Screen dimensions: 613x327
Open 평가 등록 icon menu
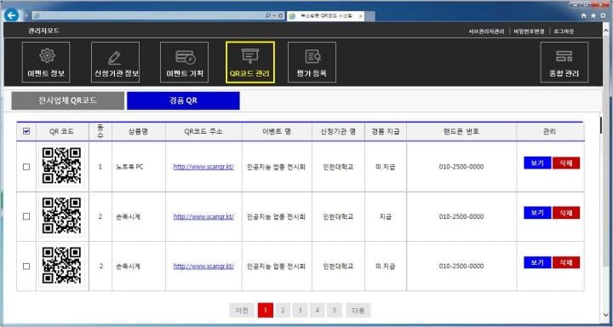312,62
